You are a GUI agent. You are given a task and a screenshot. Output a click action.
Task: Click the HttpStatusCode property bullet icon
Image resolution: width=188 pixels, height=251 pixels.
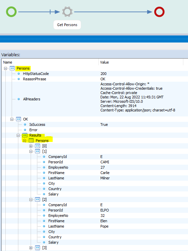[x=19, y=74]
